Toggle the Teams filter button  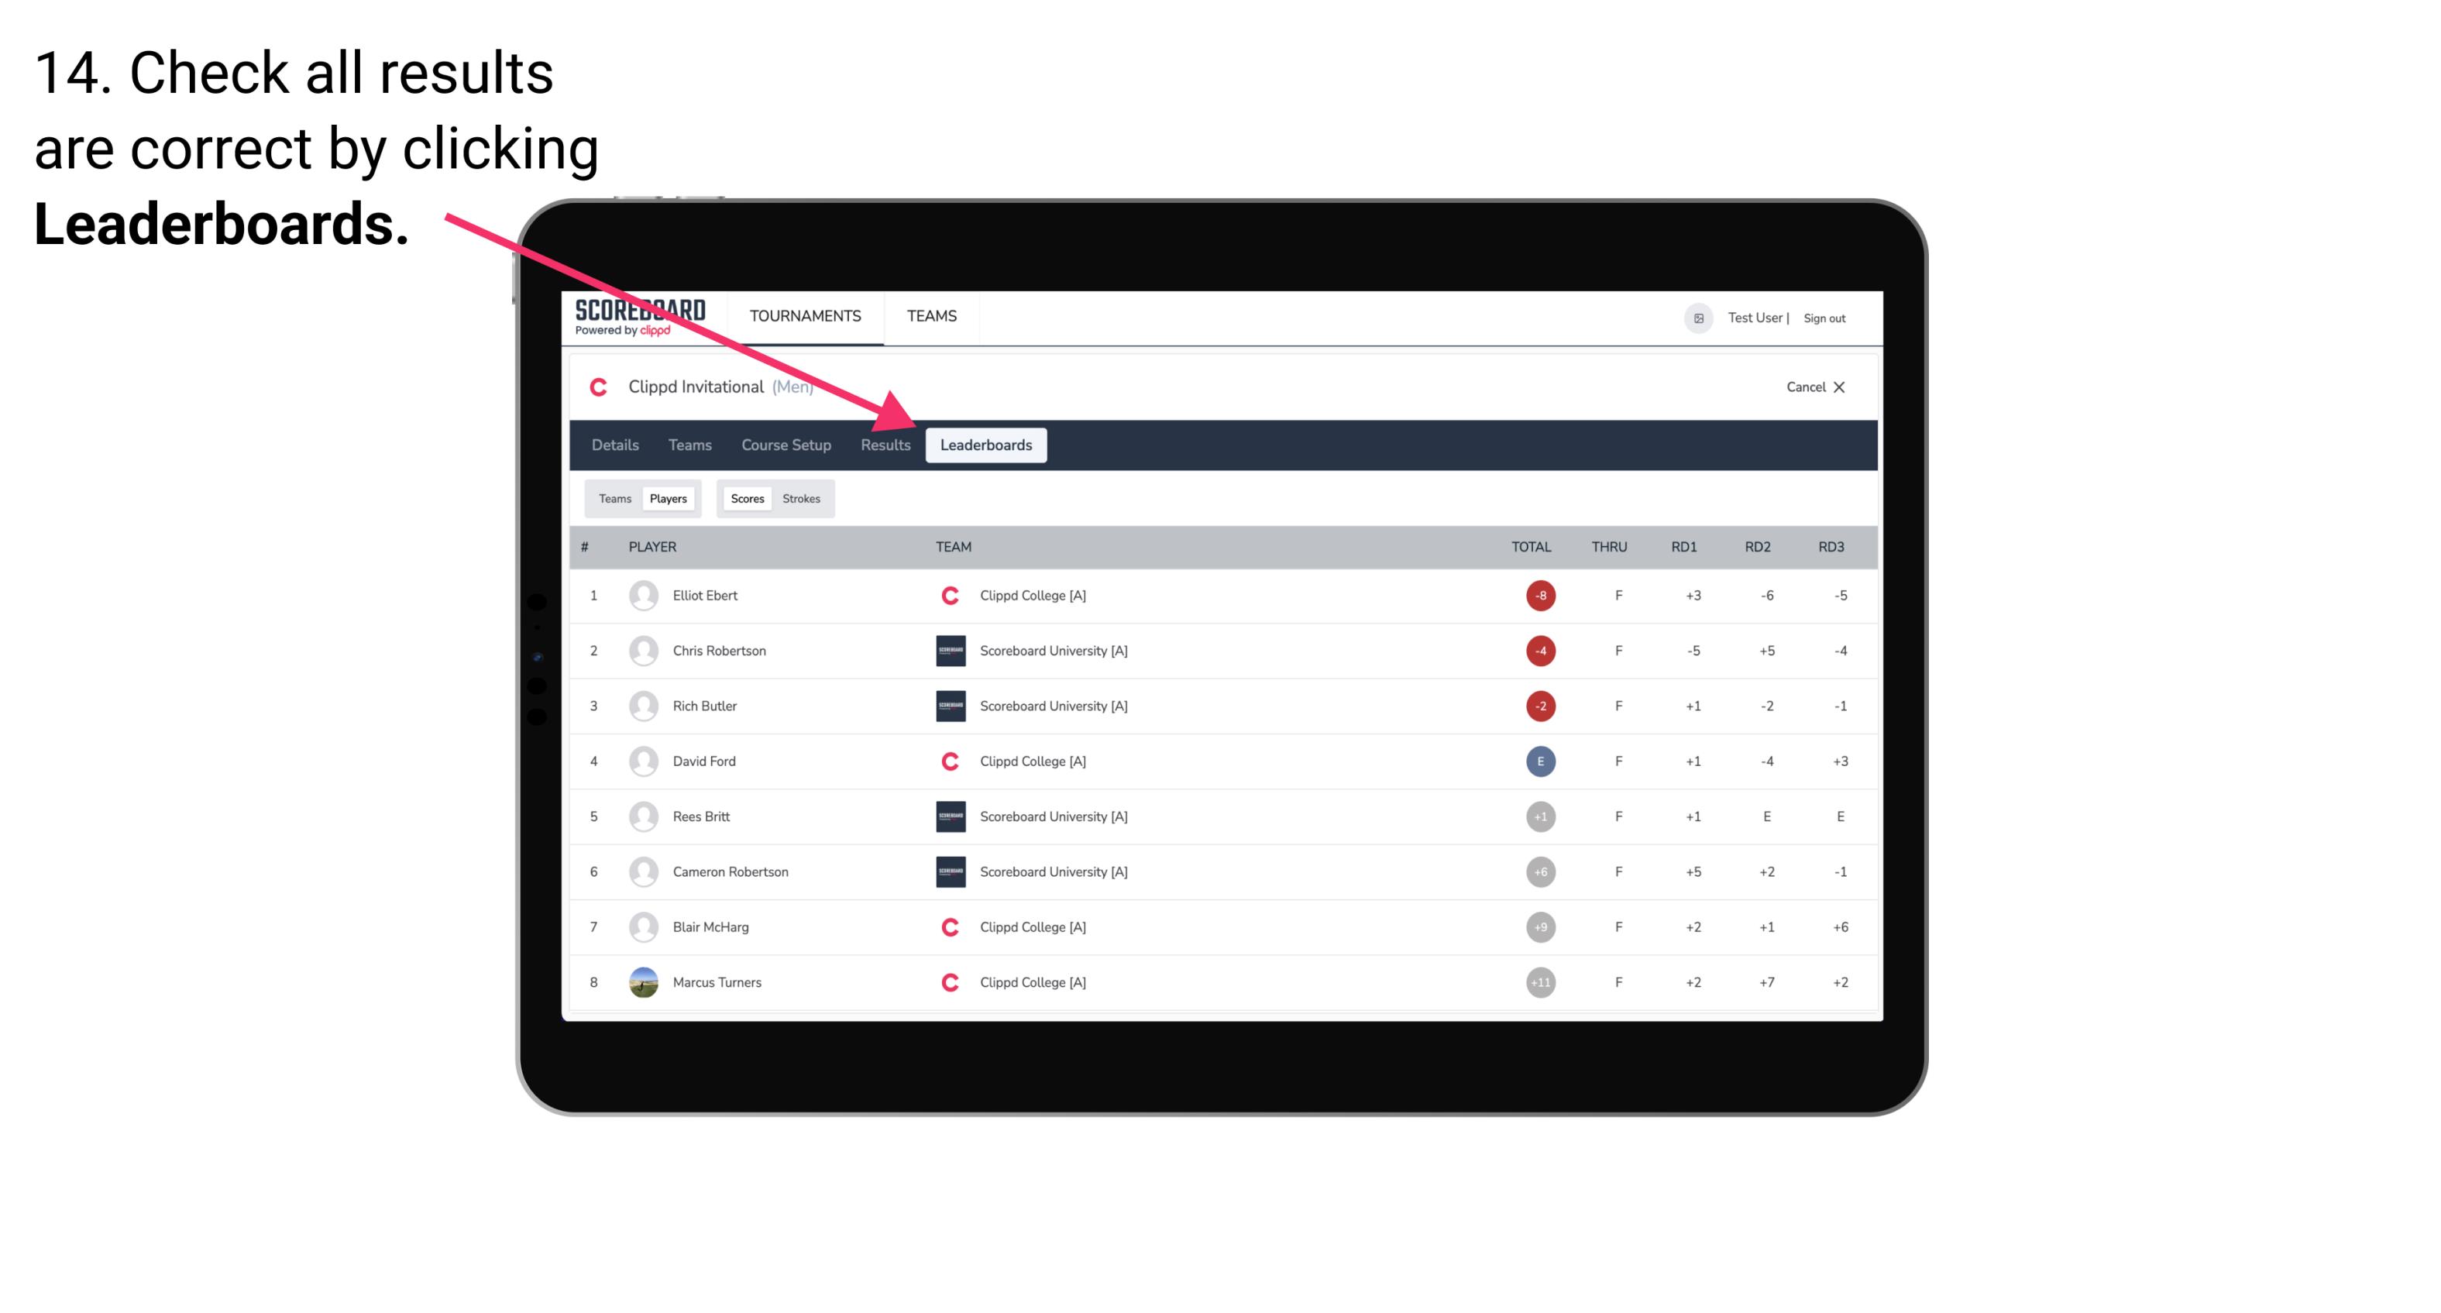pyautogui.click(x=613, y=498)
